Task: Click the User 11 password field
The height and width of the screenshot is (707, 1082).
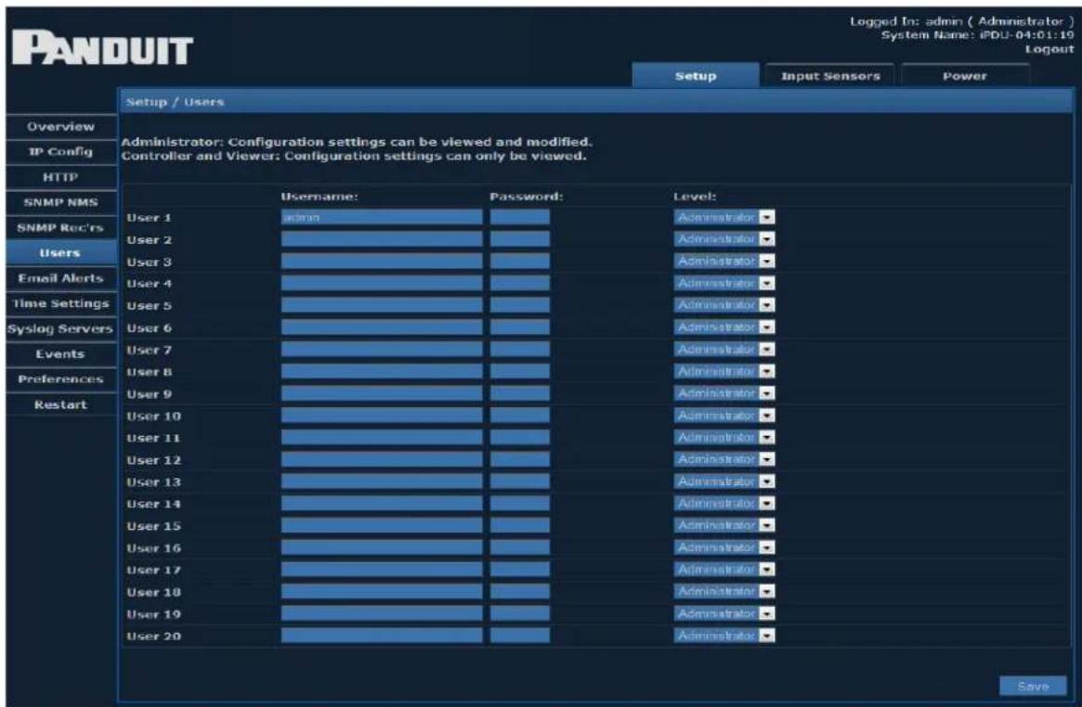Action: pyautogui.click(x=520, y=438)
